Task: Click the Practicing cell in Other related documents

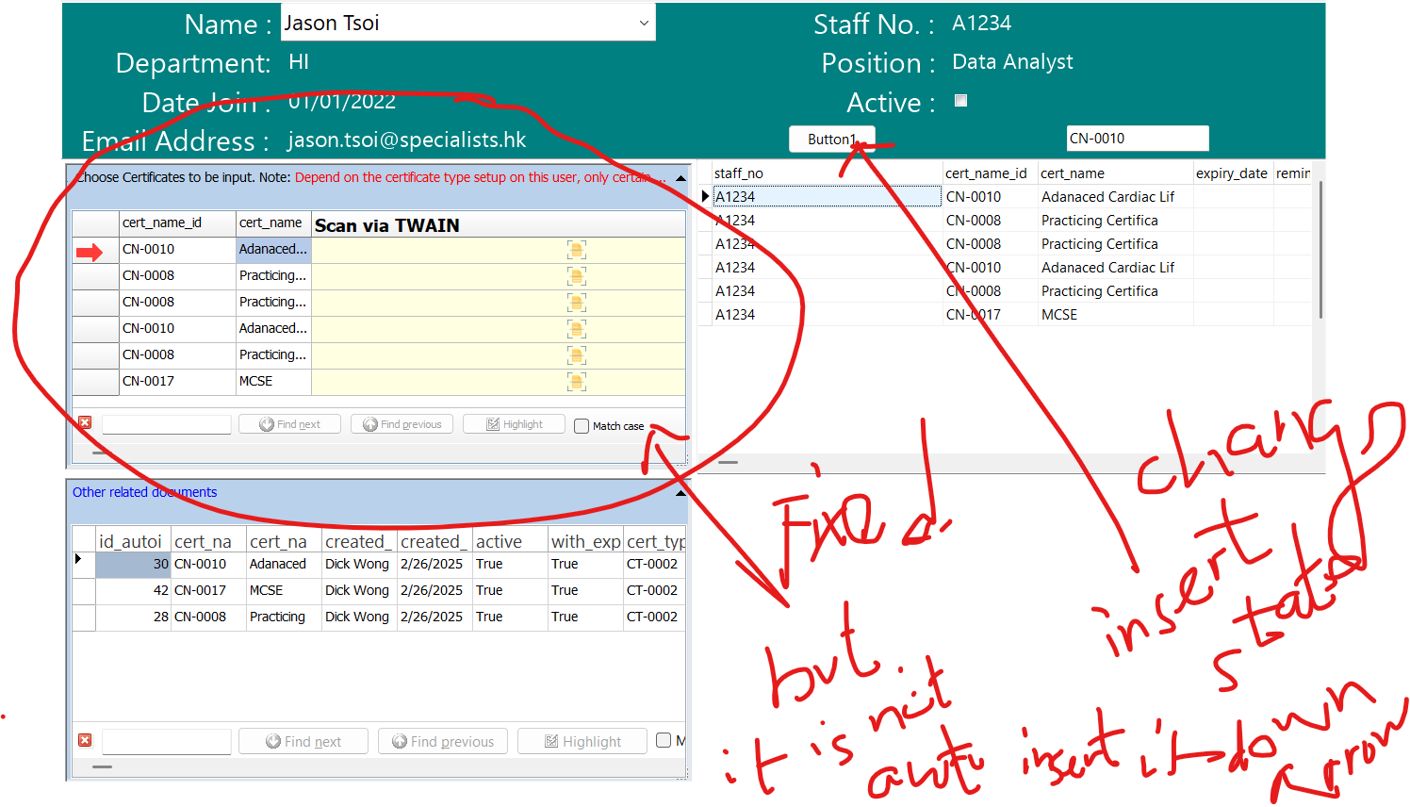Action: (x=284, y=618)
